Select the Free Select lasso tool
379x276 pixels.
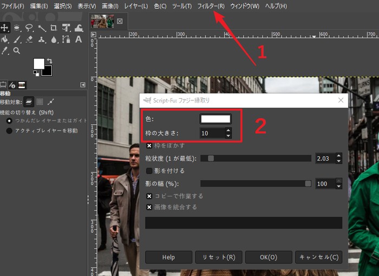[29, 28]
